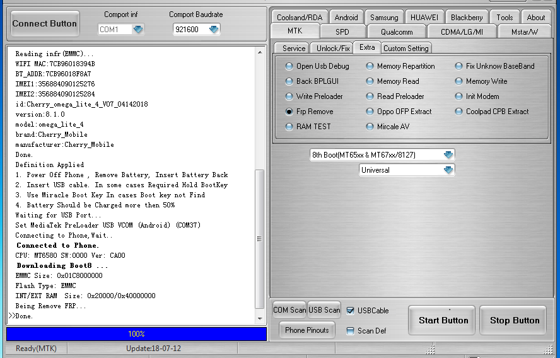560x358 pixels.
Task: Switch to the Android tab
Action: tap(346, 18)
